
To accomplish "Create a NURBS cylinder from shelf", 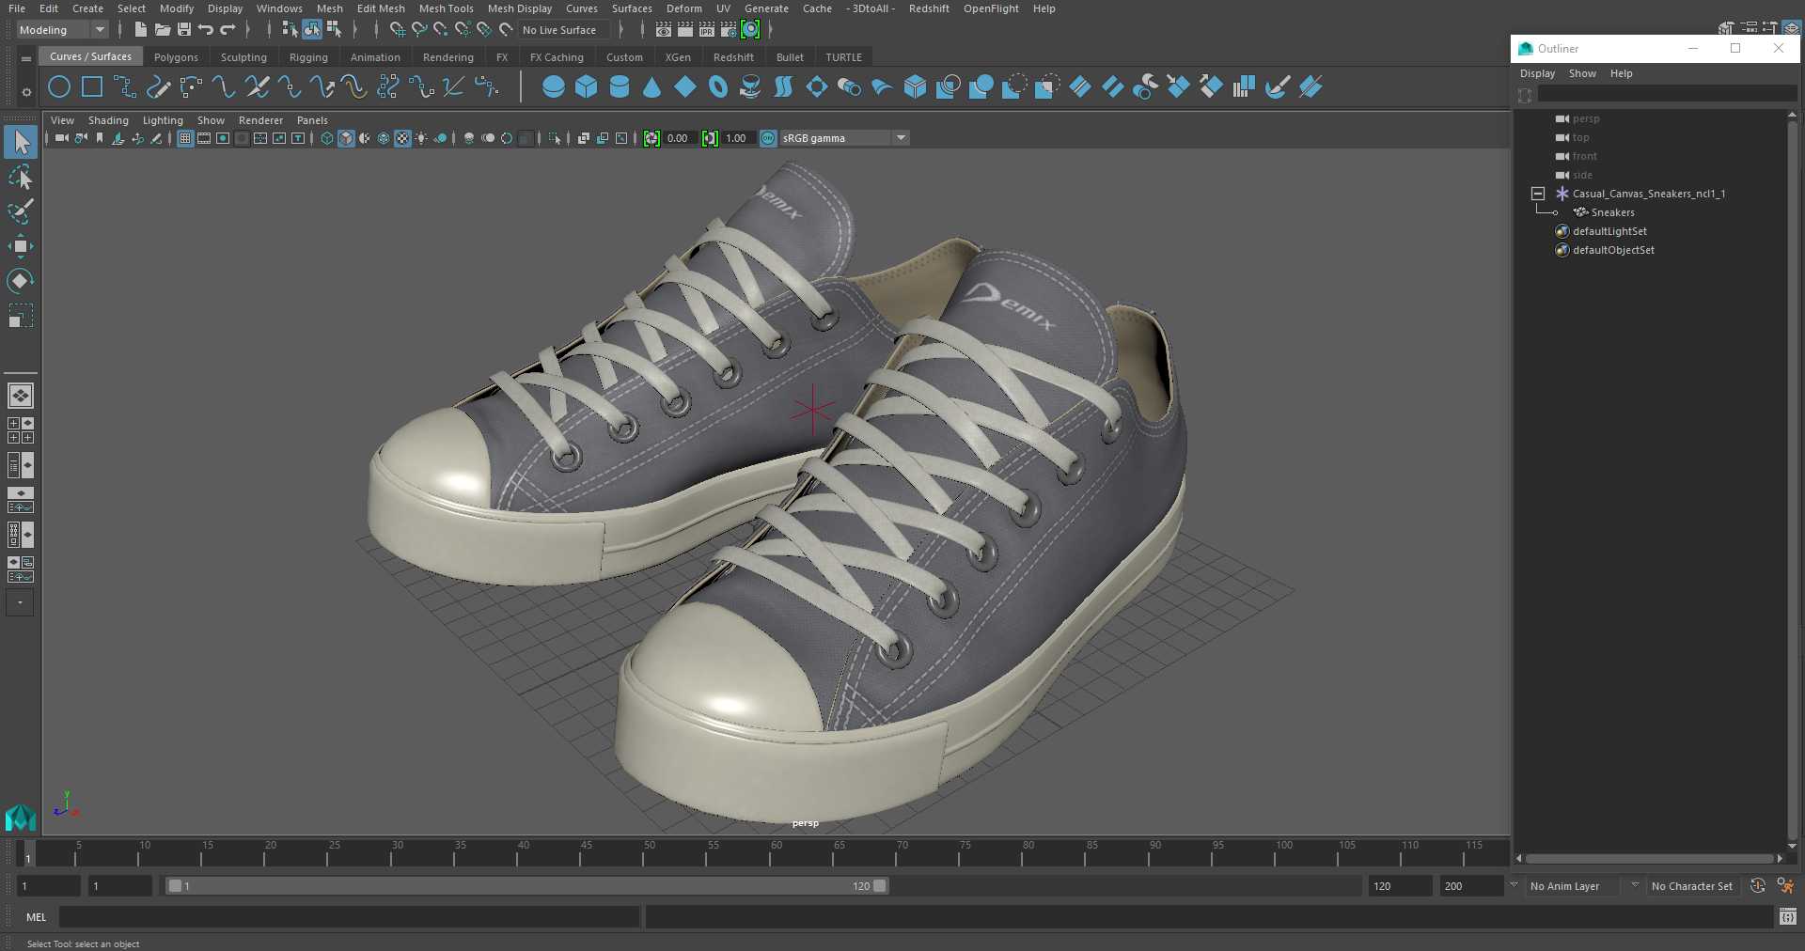I will click(x=620, y=87).
